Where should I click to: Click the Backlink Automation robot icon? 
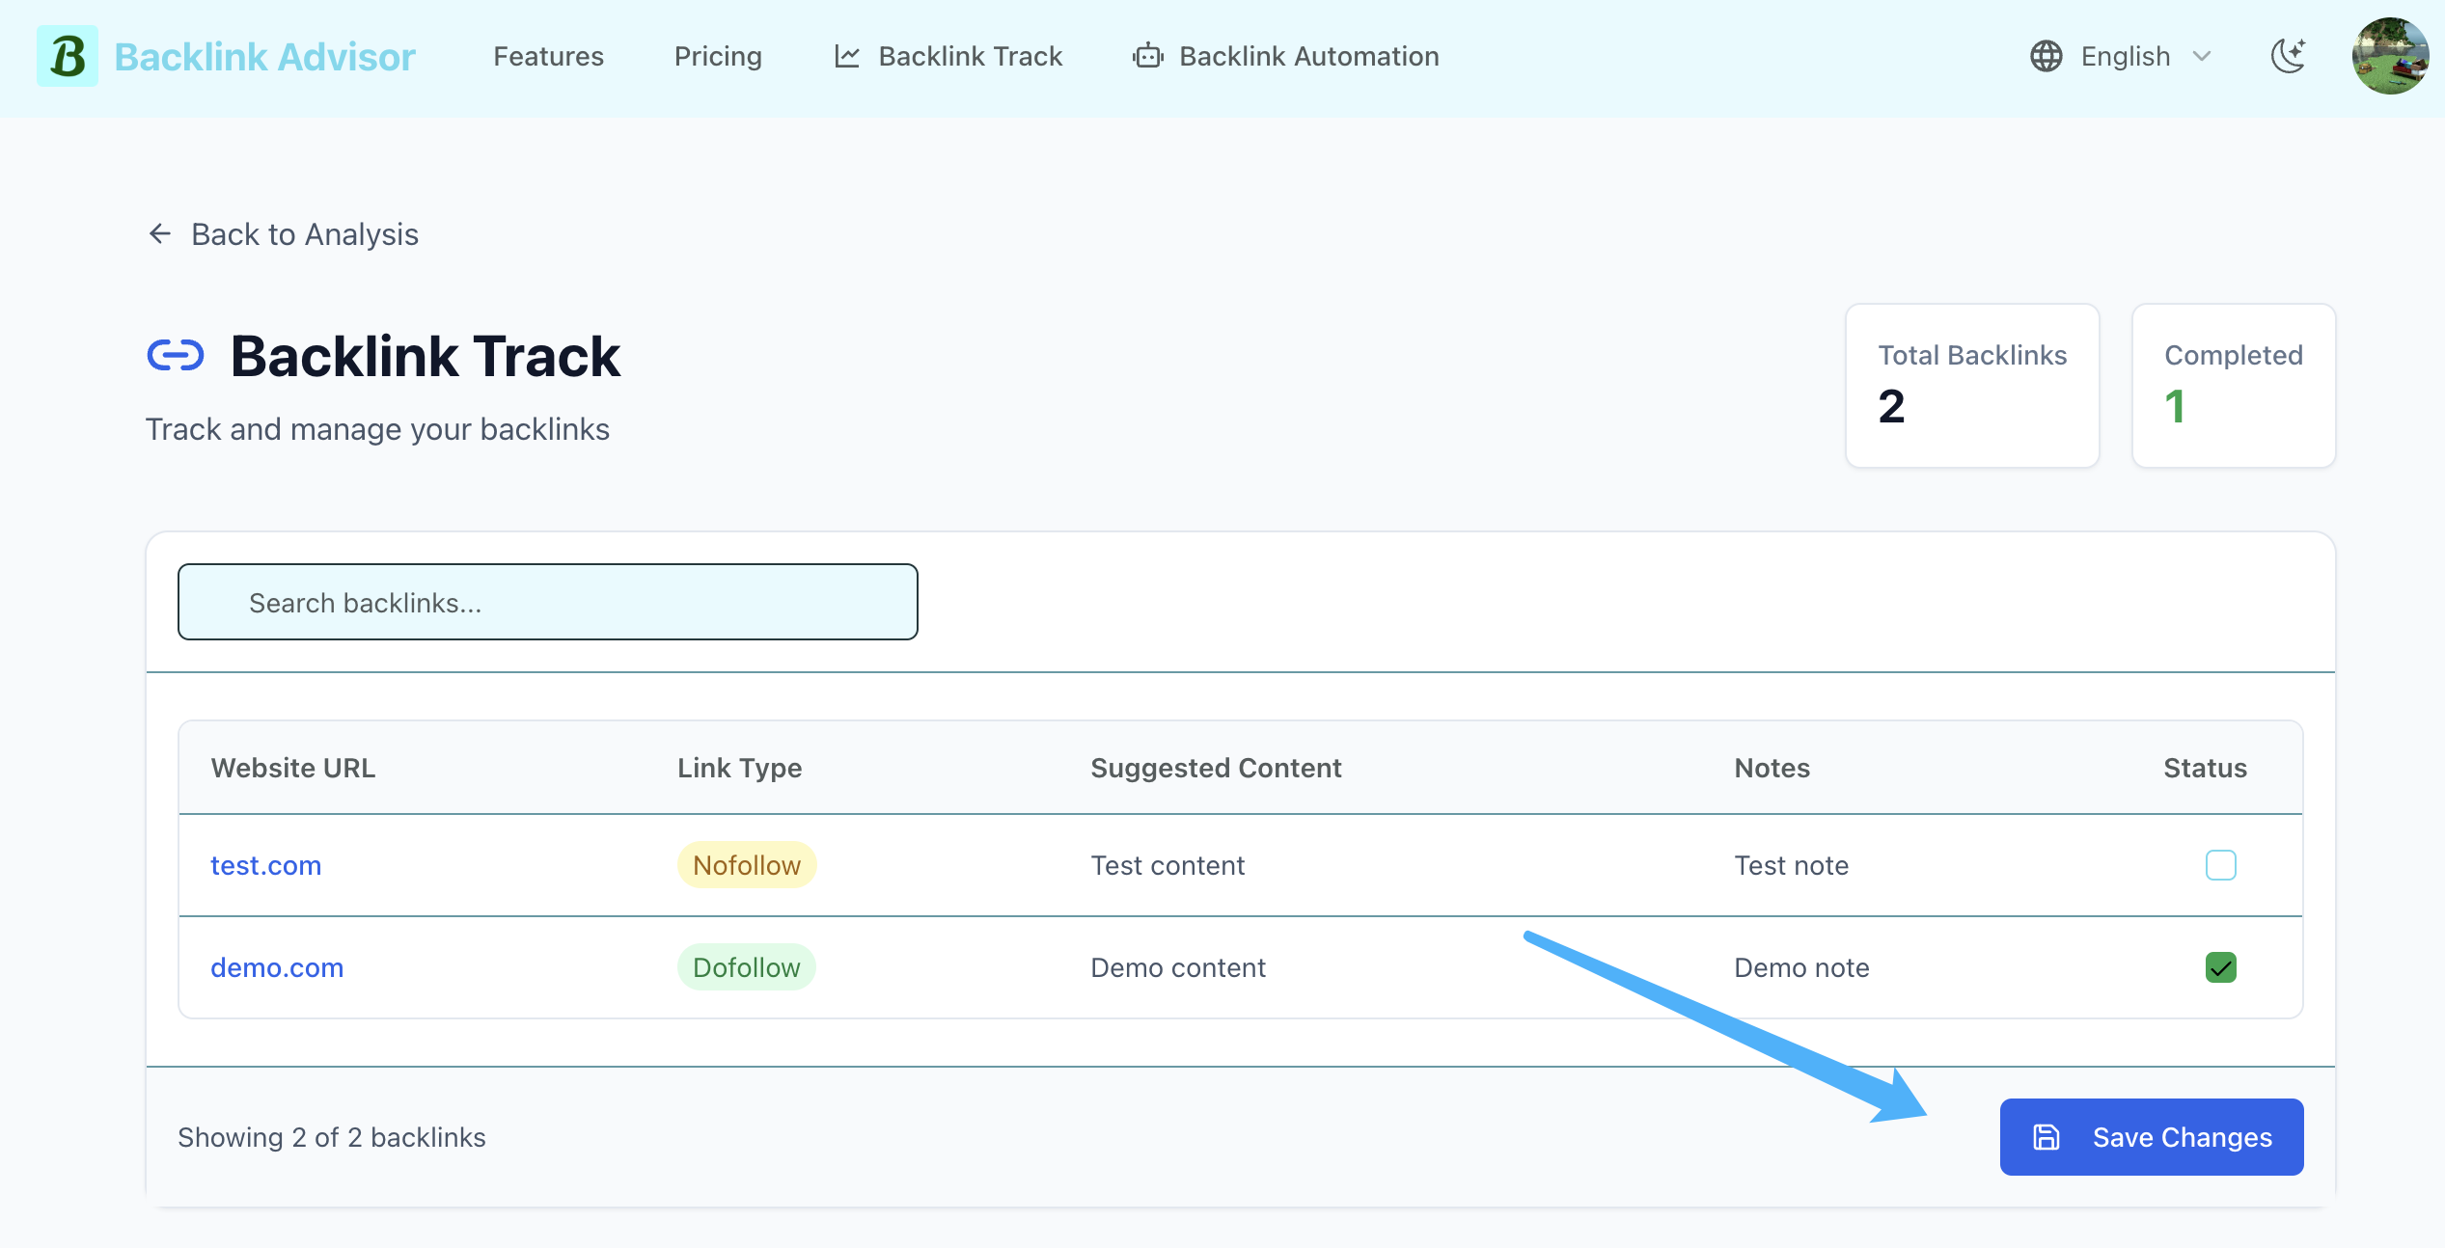(1143, 56)
